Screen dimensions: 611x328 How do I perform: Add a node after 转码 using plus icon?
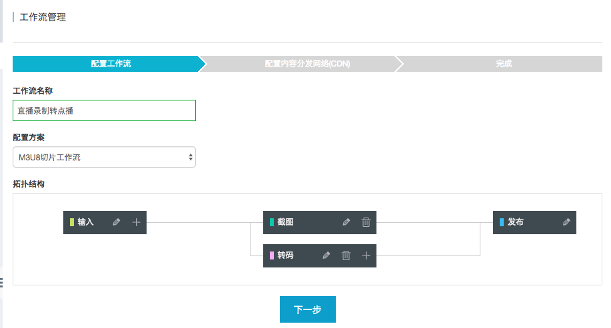(366, 255)
